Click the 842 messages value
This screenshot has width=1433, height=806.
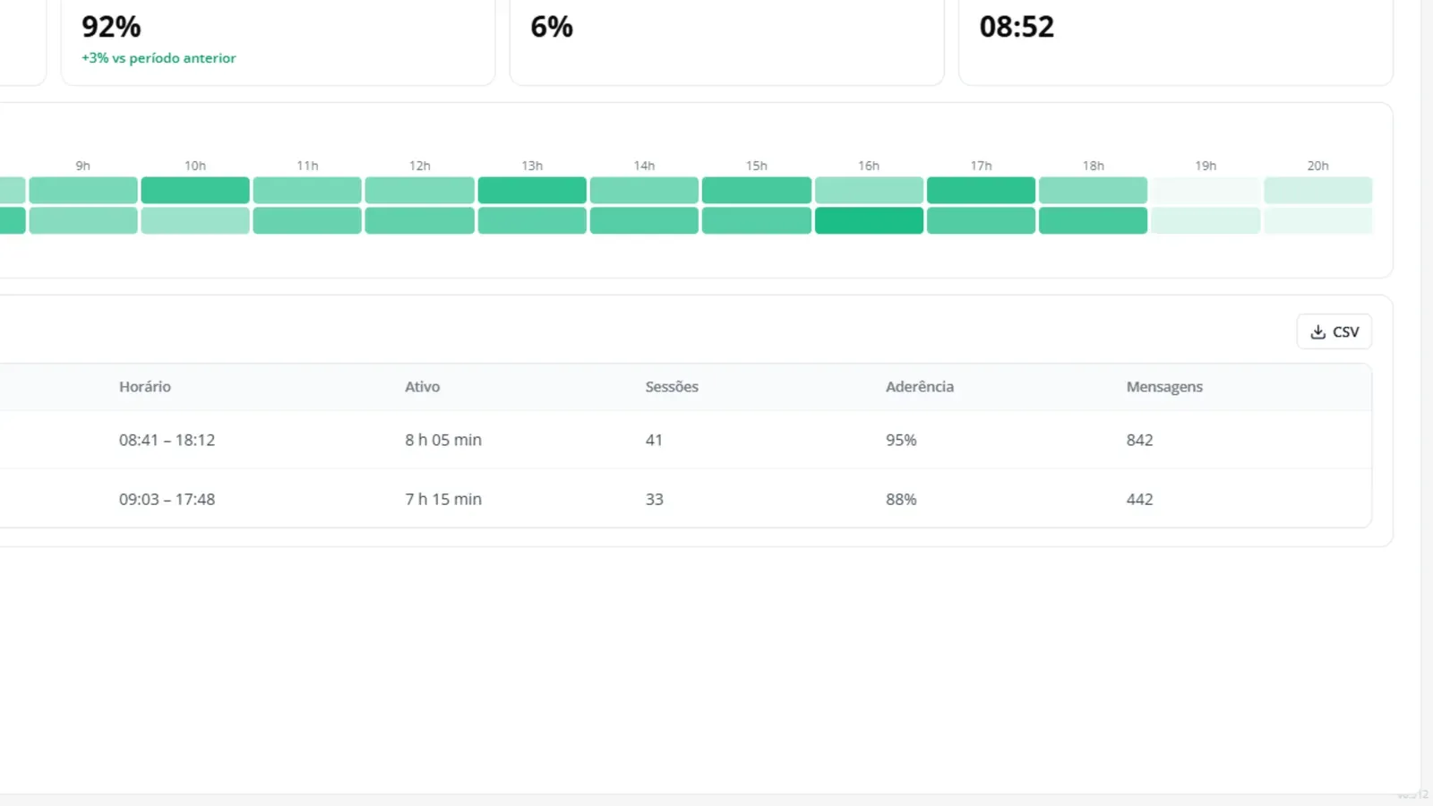(1139, 440)
